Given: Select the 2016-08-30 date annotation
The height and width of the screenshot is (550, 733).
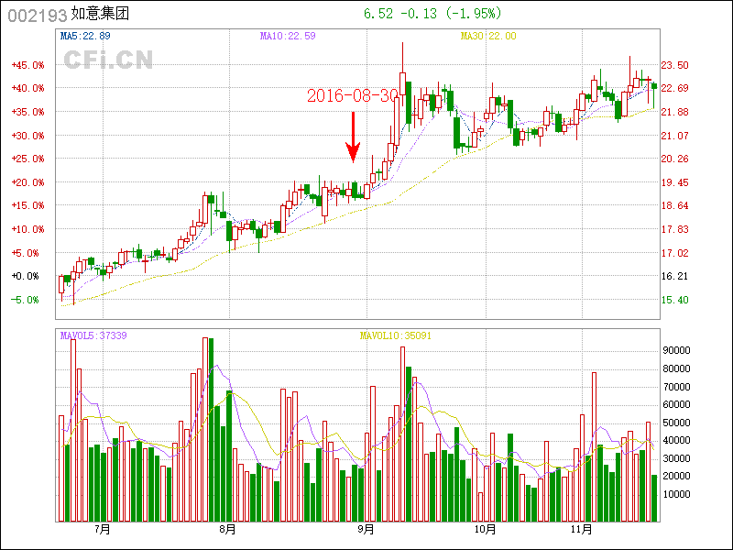Looking at the screenshot, I should pyautogui.click(x=353, y=96).
